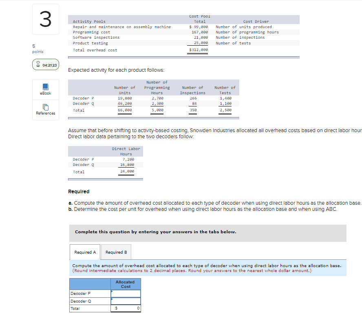Select the $312,000 total overhead cost value
This screenshot has width=362, height=314.
click(198, 50)
